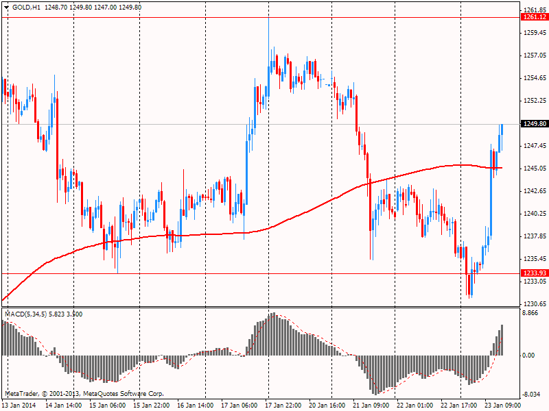
Task: Select the 15 Jan 22:00 time axis label
Action: coord(152,406)
